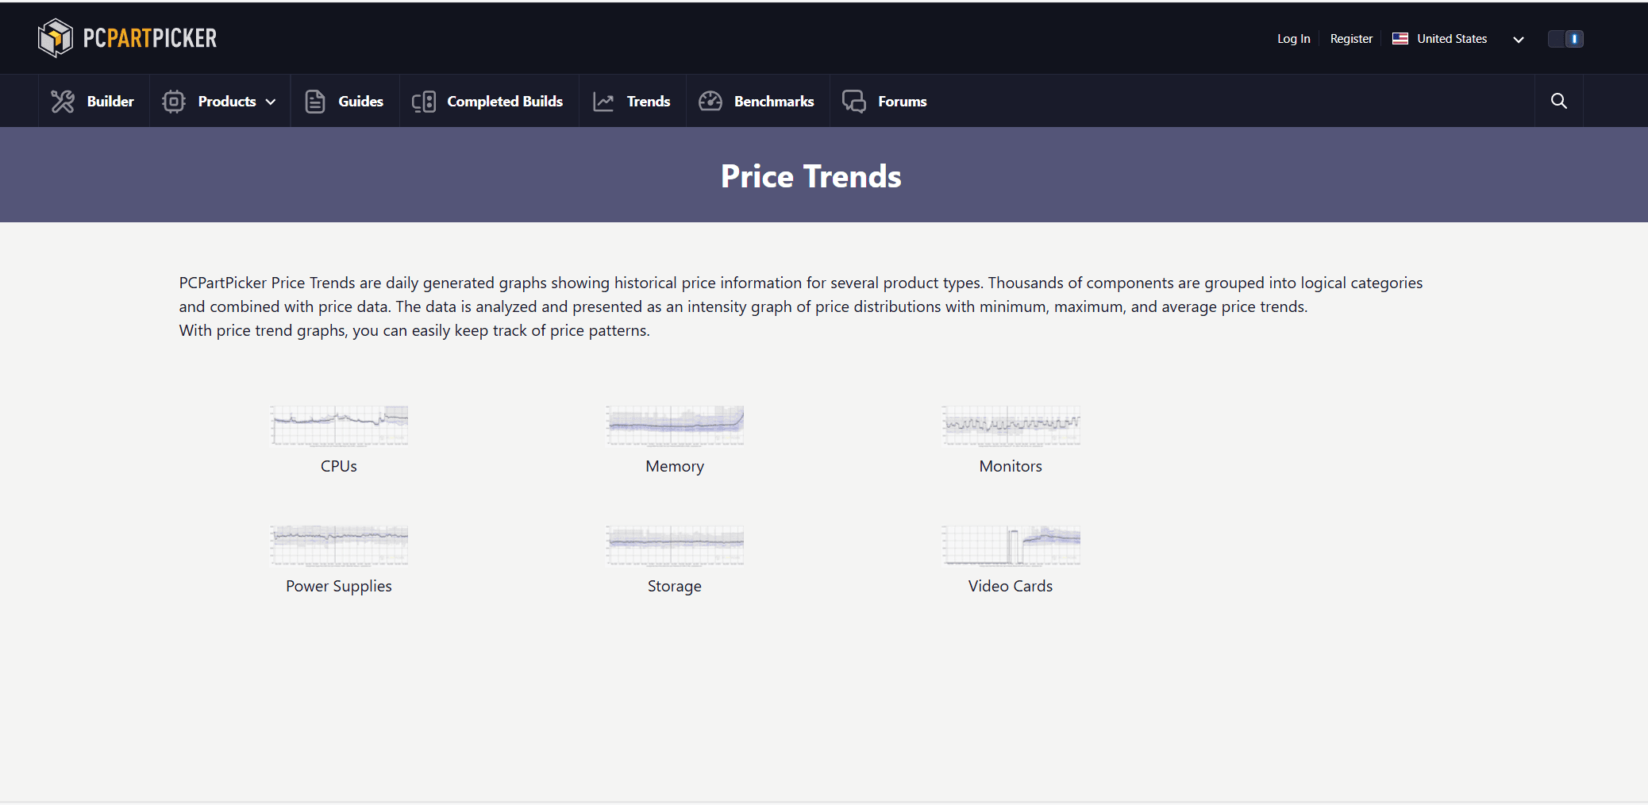Open the site search magnifier
The width and height of the screenshot is (1648, 805).
point(1558,102)
